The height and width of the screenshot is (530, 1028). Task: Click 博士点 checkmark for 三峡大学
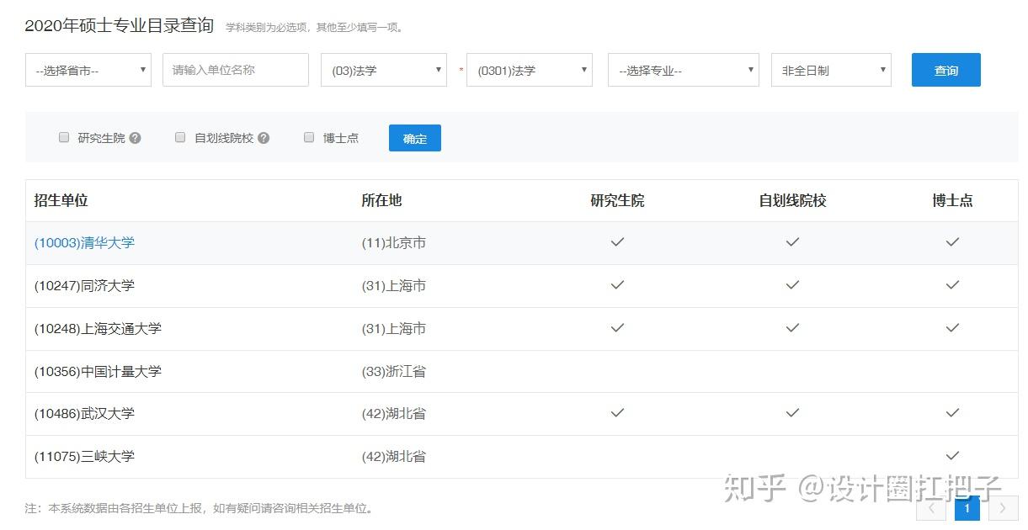coord(952,456)
